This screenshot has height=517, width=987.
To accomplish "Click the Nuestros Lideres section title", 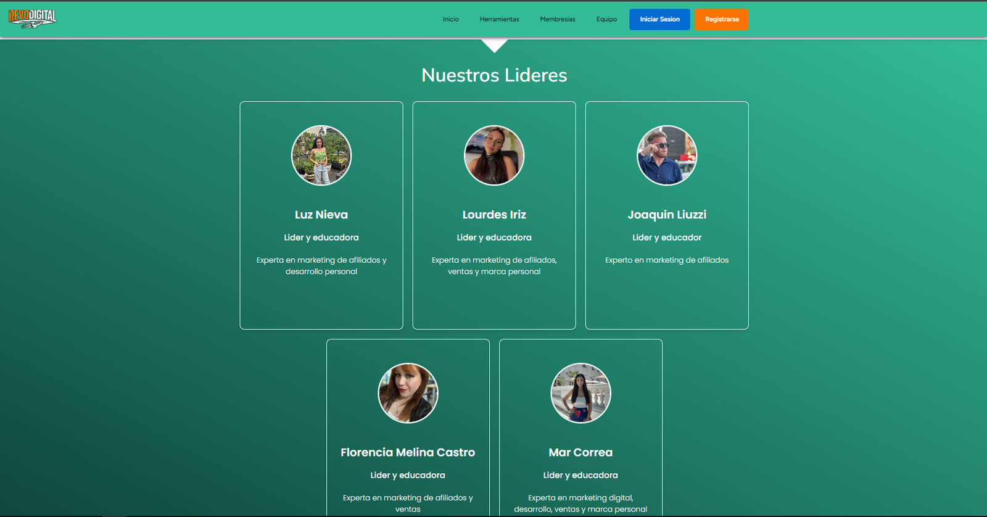I will pyautogui.click(x=494, y=75).
